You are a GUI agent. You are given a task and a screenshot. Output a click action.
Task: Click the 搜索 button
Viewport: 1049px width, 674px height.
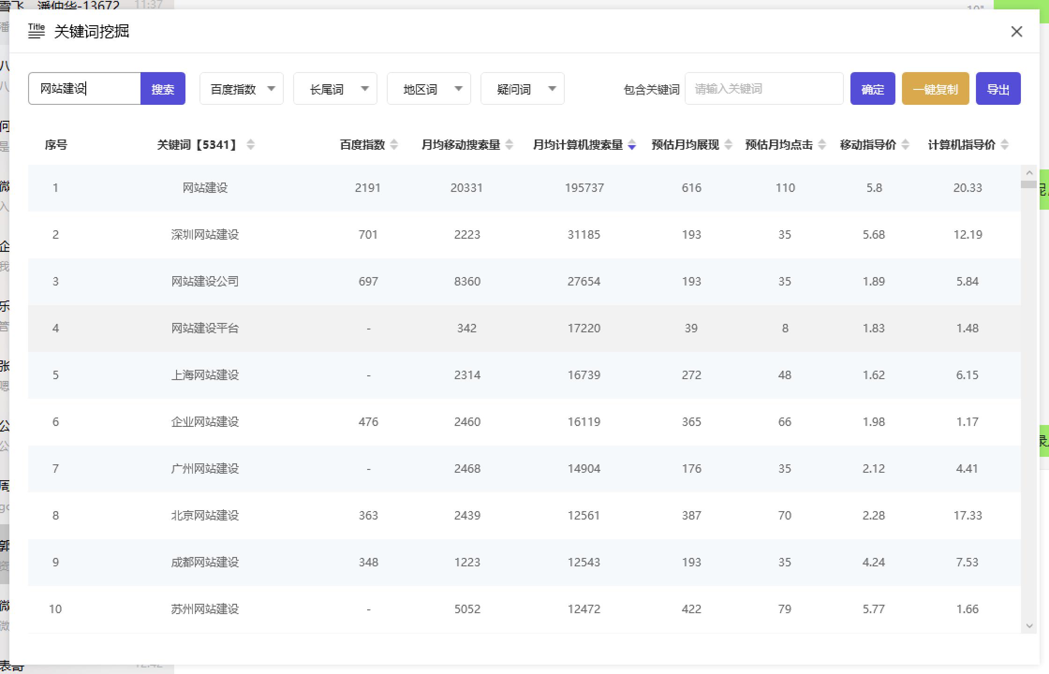pos(163,89)
